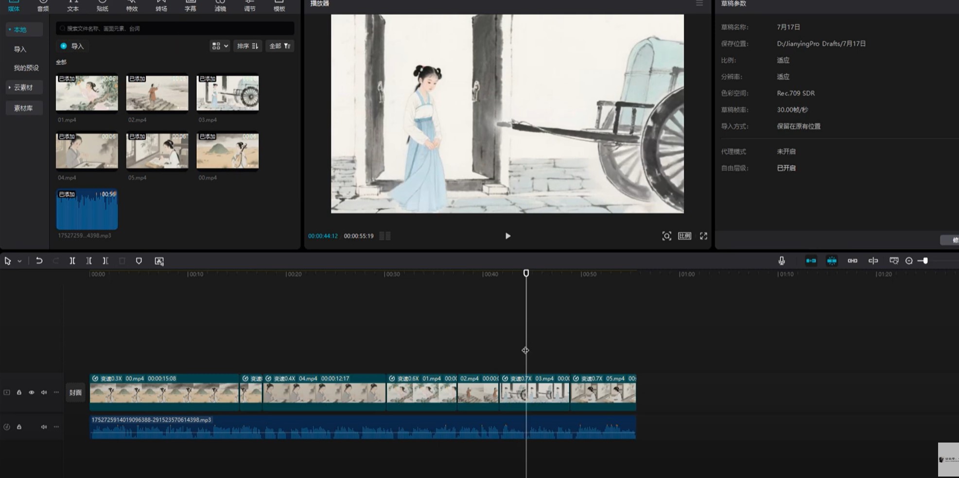Start microphone voice recording
This screenshot has width=959, height=478.
coord(782,261)
